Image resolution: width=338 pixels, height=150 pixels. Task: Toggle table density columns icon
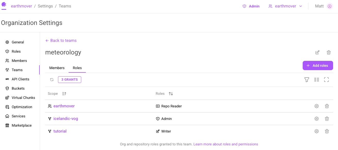pos(317,80)
